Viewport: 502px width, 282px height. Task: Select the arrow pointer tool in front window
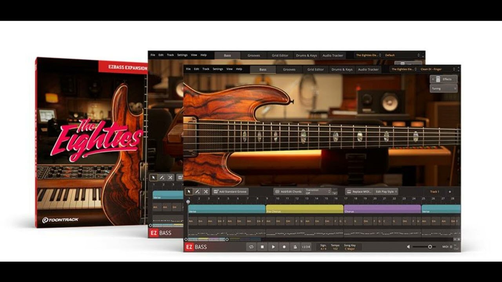(x=189, y=192)
